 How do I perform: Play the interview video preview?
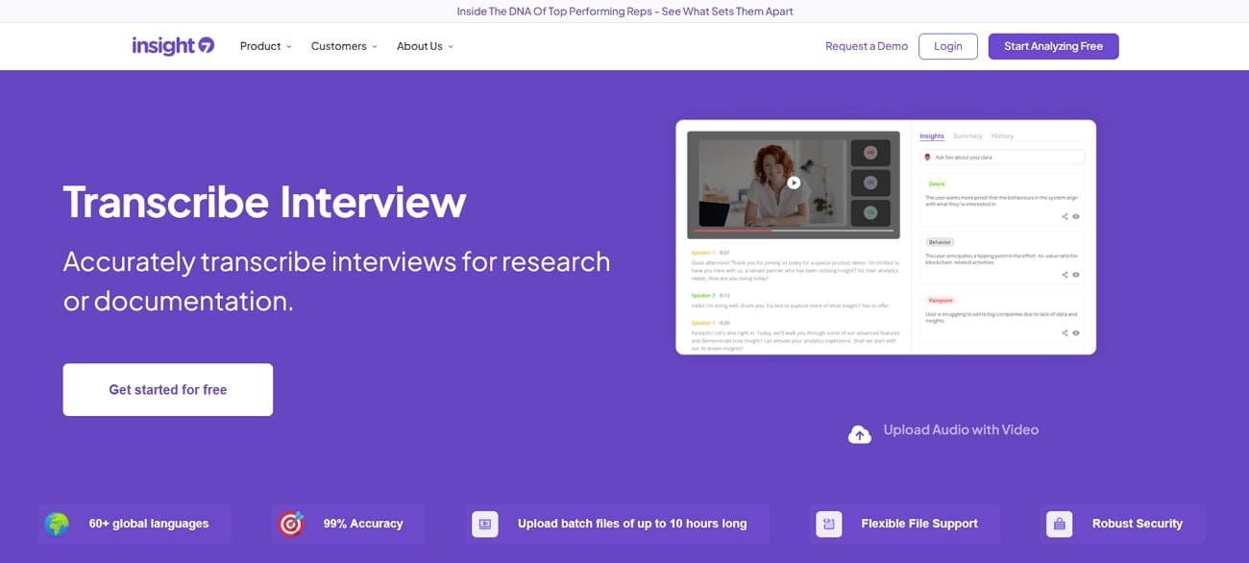[794, 183]
